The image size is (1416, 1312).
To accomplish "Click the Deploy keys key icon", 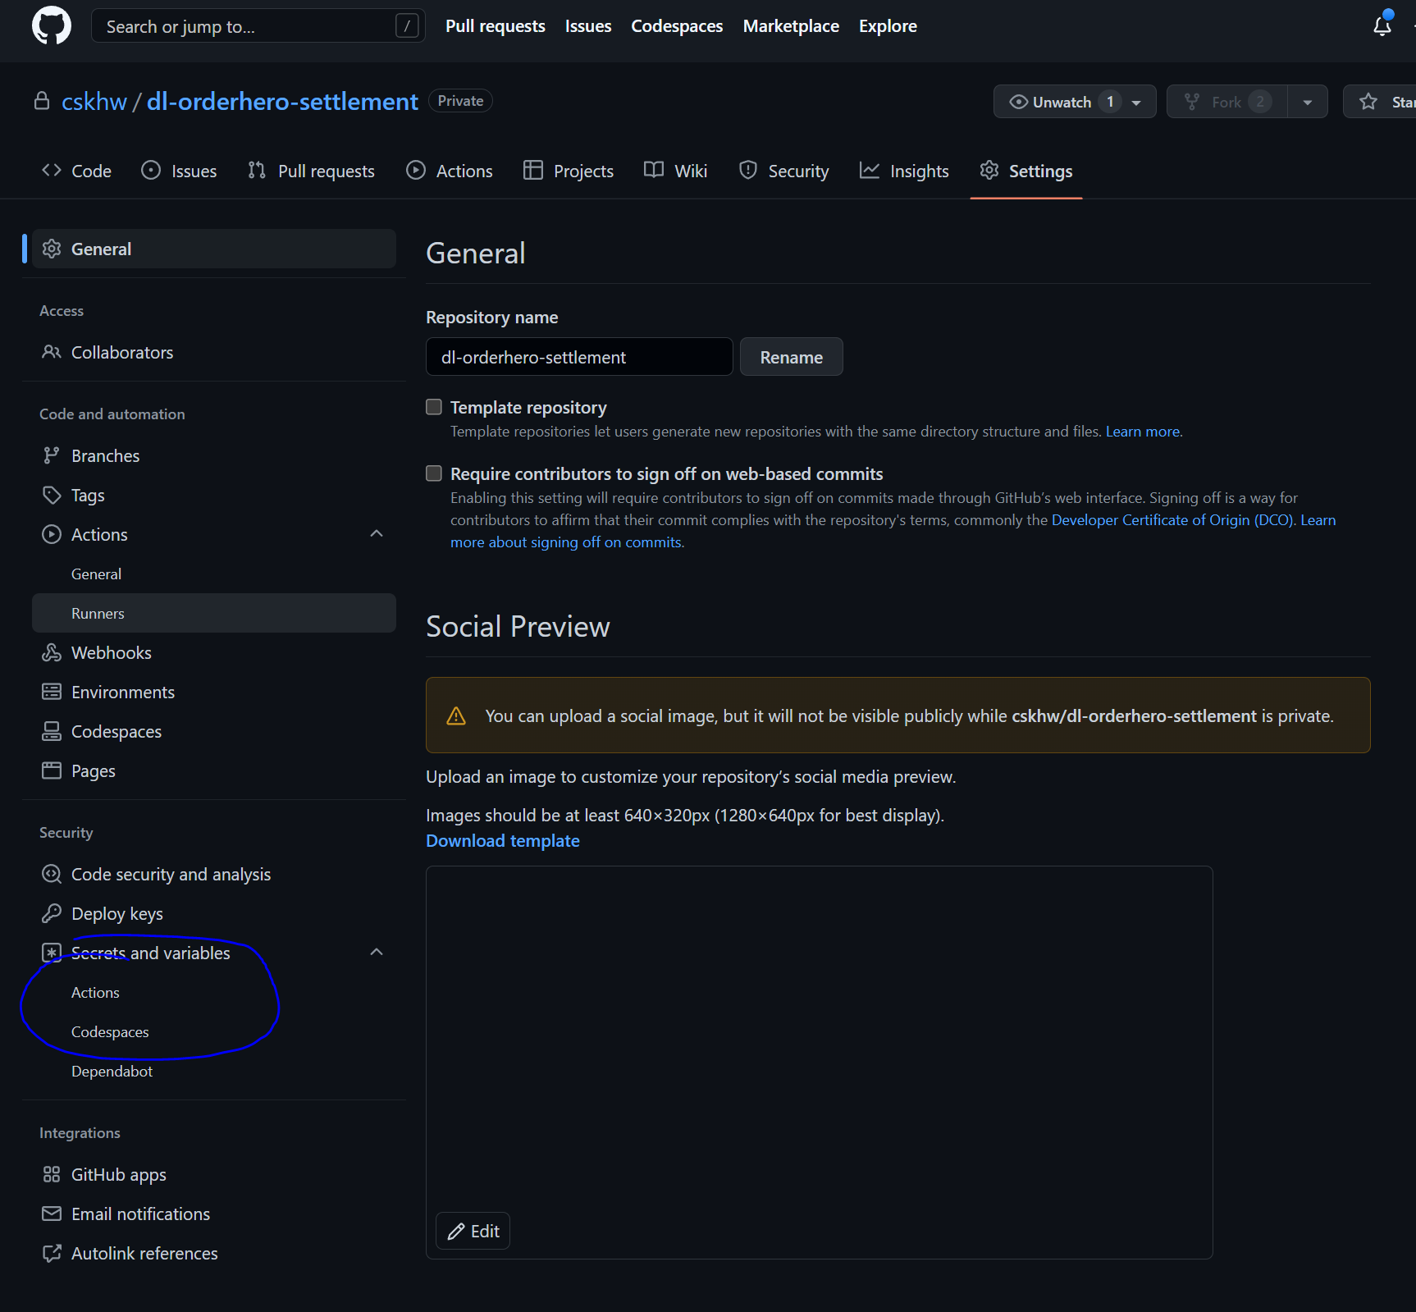I will (52, 913).
